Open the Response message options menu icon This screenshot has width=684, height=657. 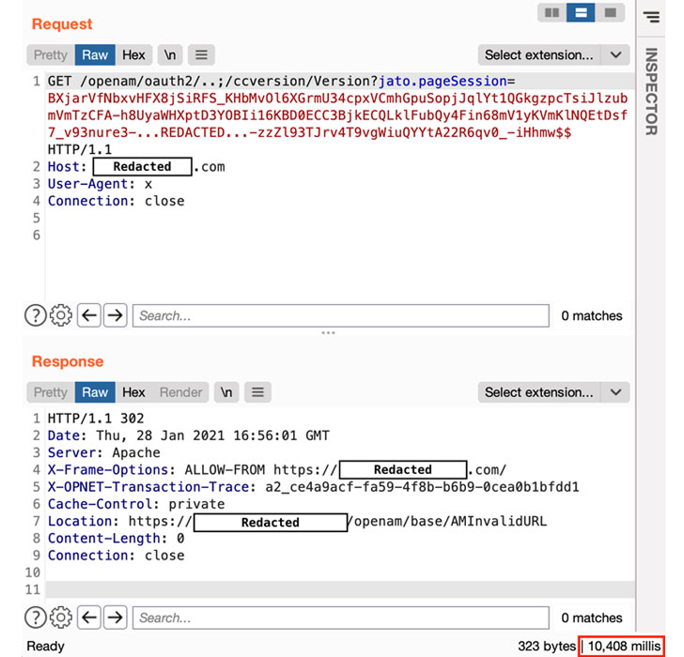pyautogui.click(x=259, y=392)
